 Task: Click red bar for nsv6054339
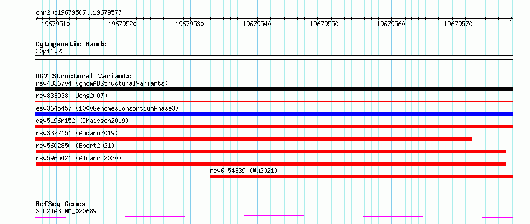pos(361,176)
